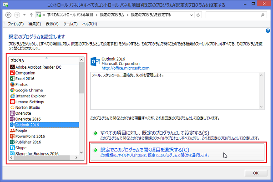The width and height of the screenshot is (273, 182).
Task: Expand breadcrumb arrow after すべてのコントロール パネル項目
Action: [x=96, y=15]
